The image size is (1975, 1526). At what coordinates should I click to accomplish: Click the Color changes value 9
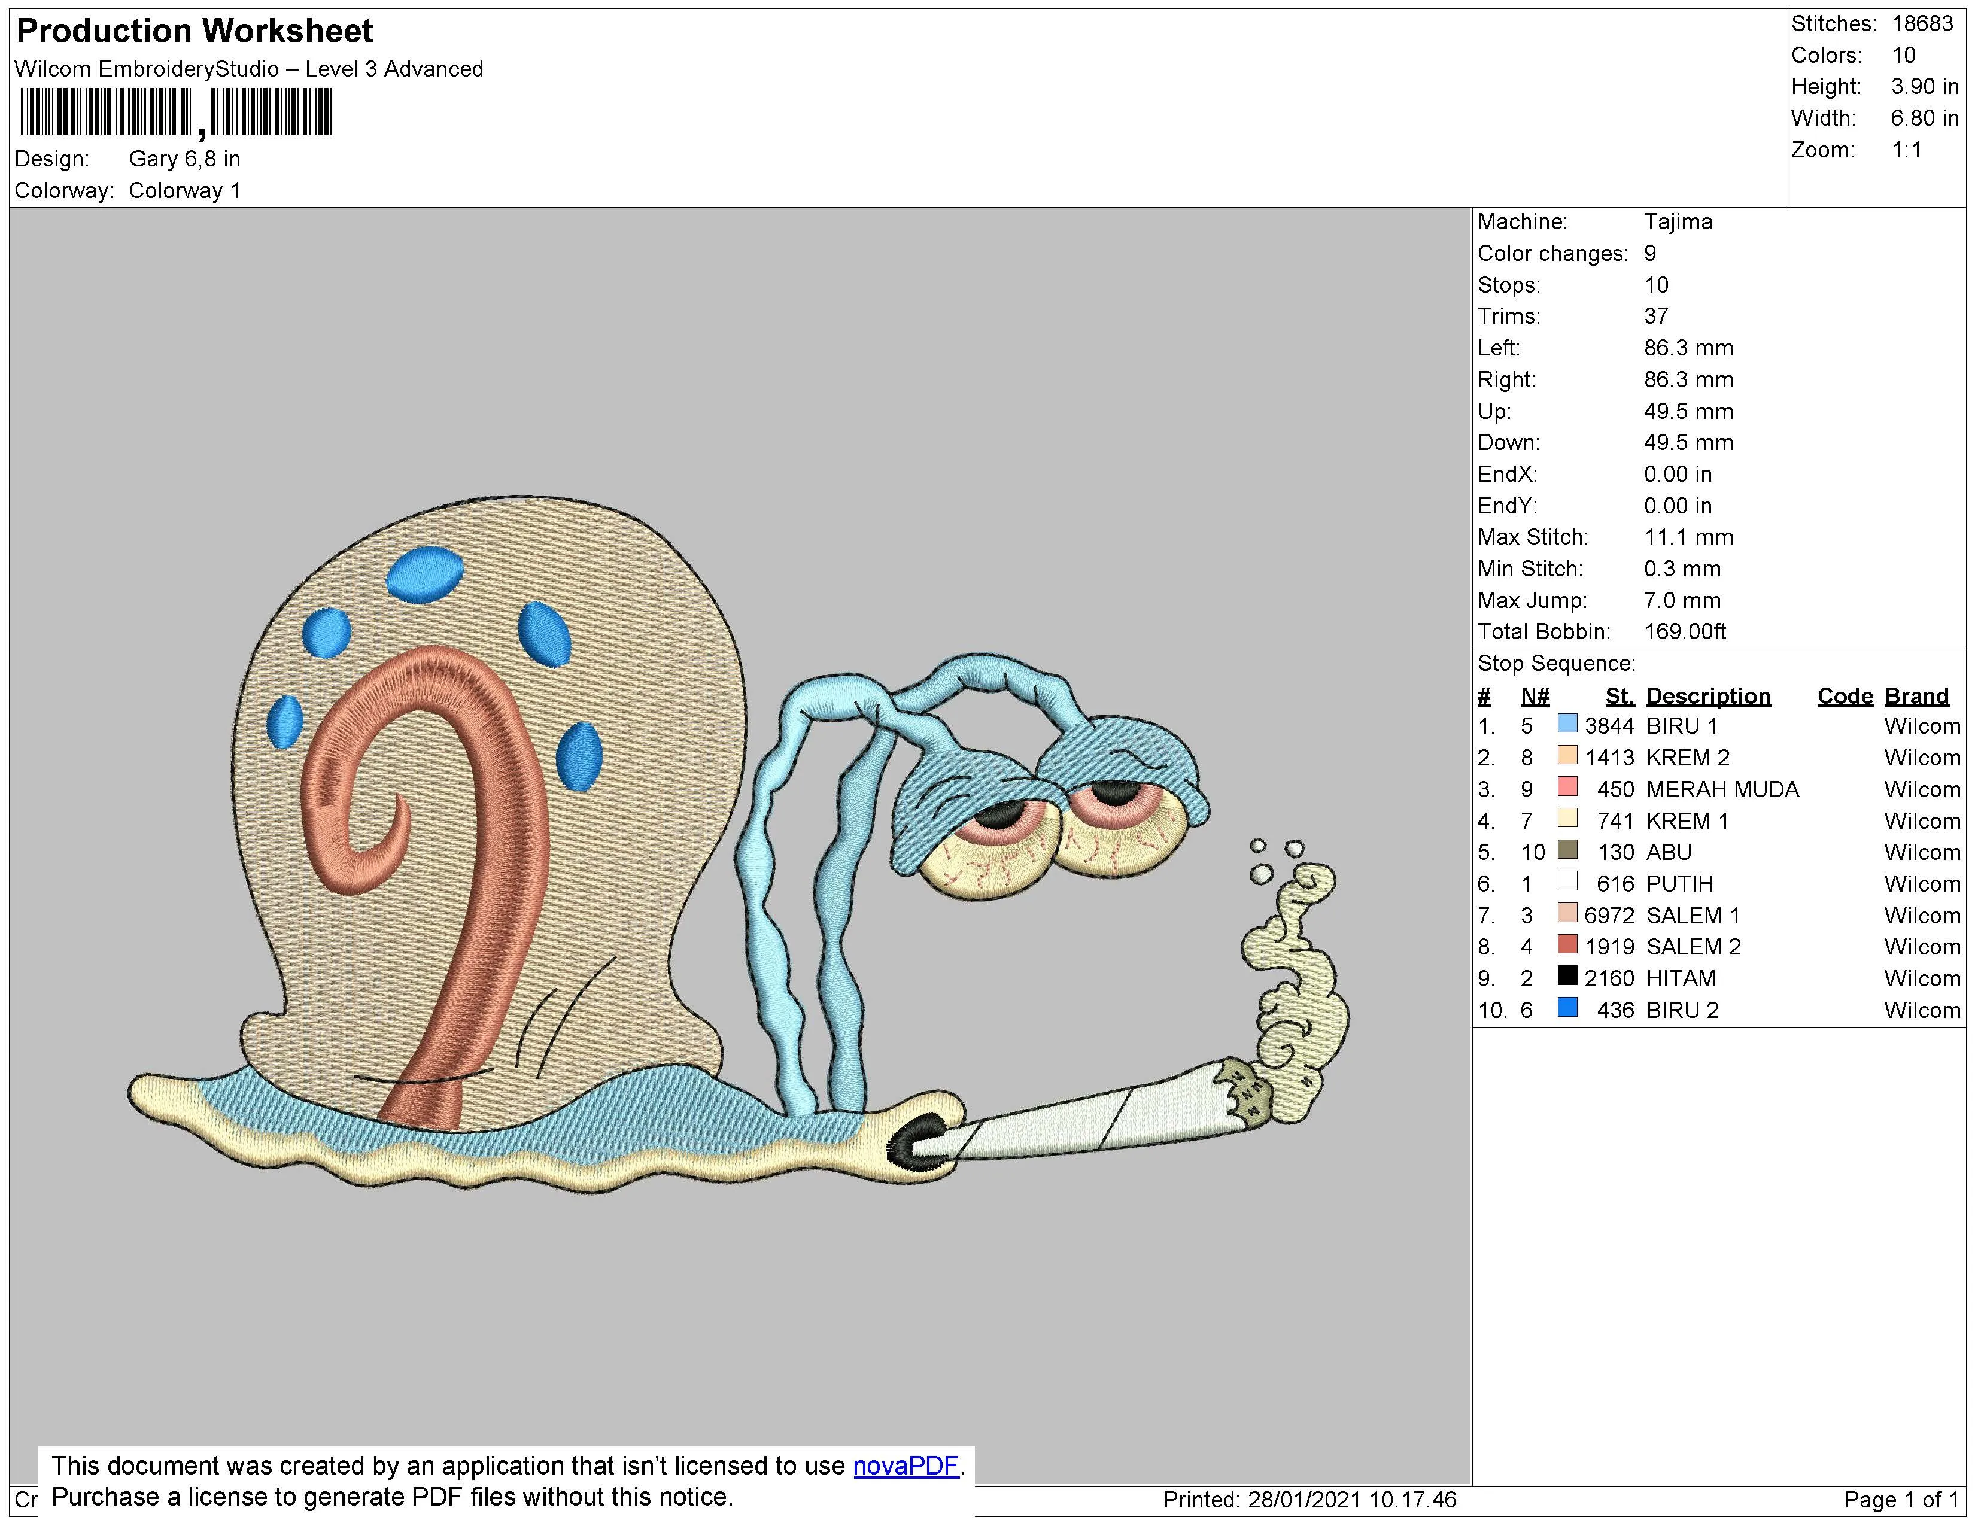point(1649,253)
